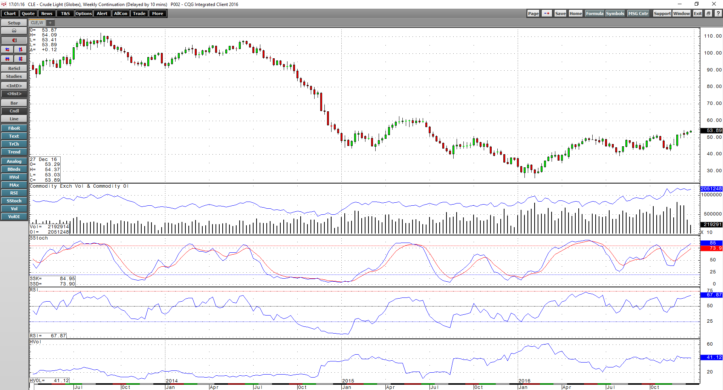This screenshot has height=390, width=723.
Task: Open the More menu
Action: pos(157,14)
